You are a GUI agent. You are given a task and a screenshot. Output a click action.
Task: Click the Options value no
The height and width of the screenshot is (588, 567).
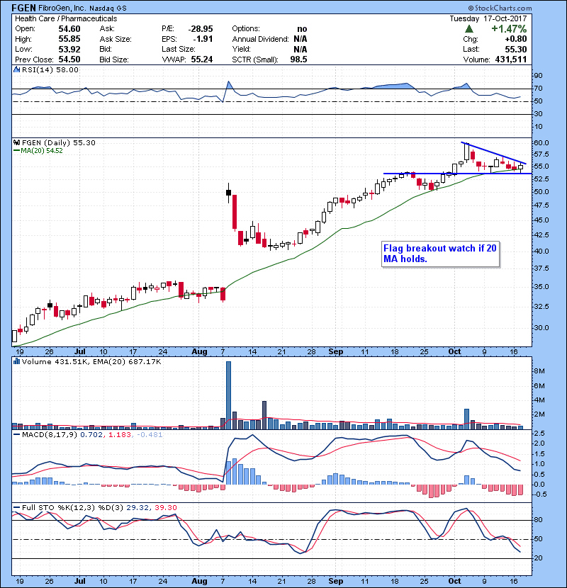tap(302, 29)
